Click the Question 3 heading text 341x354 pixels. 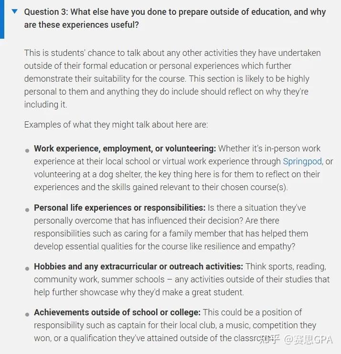(175, 18)
